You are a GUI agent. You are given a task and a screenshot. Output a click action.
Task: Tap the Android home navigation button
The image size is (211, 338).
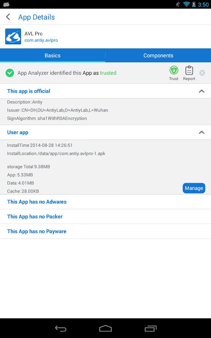click(105, 328)
